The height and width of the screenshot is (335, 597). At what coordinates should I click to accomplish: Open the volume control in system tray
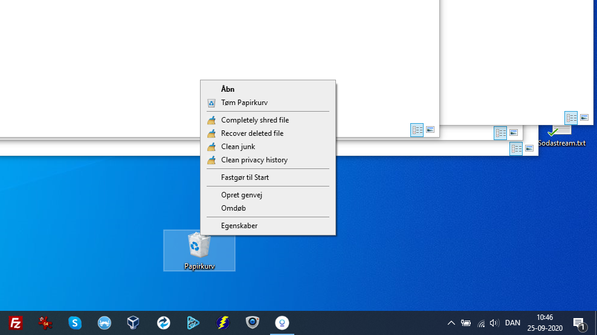coord(494,323)
